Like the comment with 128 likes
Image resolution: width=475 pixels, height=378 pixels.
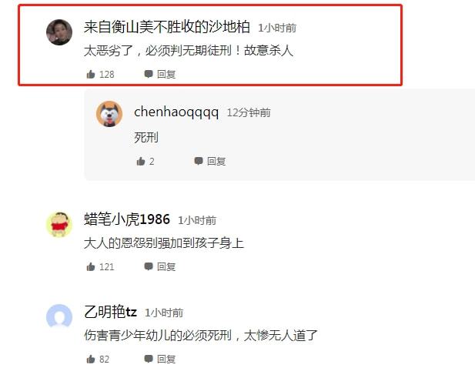pos(91,74)
